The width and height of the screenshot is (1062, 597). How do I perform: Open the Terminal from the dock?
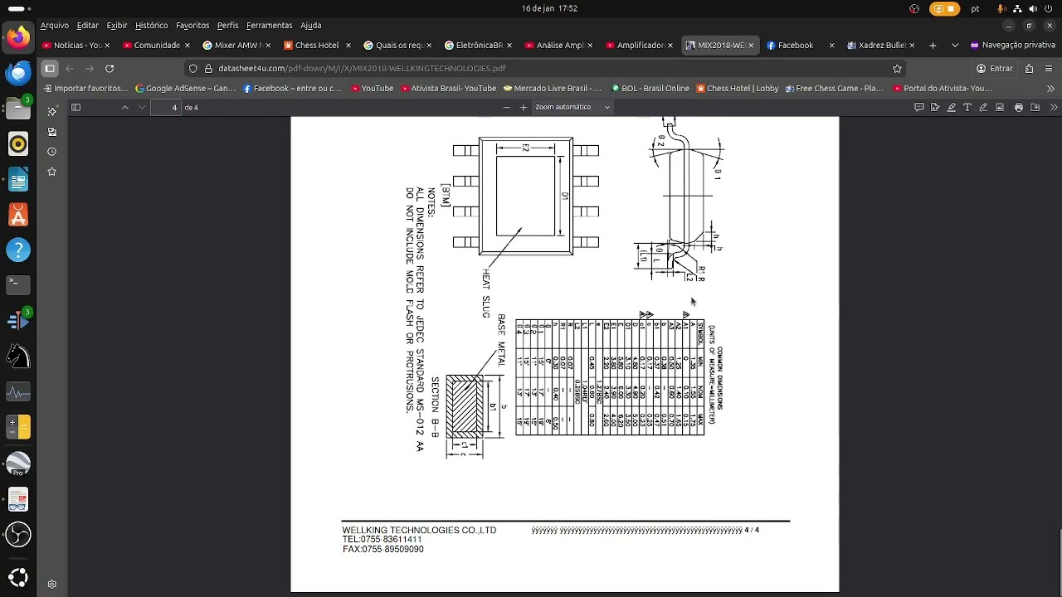click(18, 284)
